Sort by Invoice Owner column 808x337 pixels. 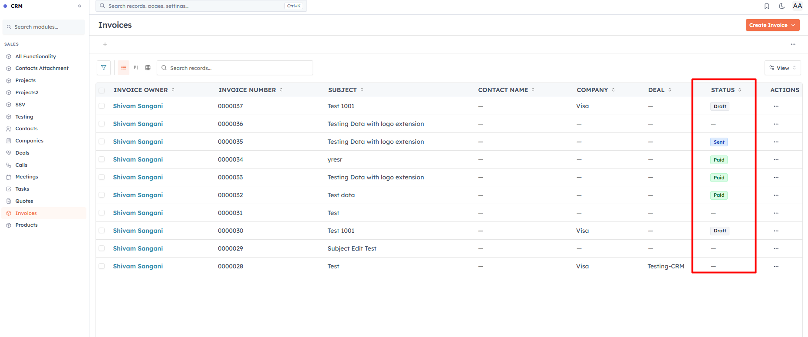[x=144, y=90]
